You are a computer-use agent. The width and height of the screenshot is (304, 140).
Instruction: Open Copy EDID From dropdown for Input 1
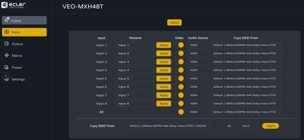click(x=246, y=45)
